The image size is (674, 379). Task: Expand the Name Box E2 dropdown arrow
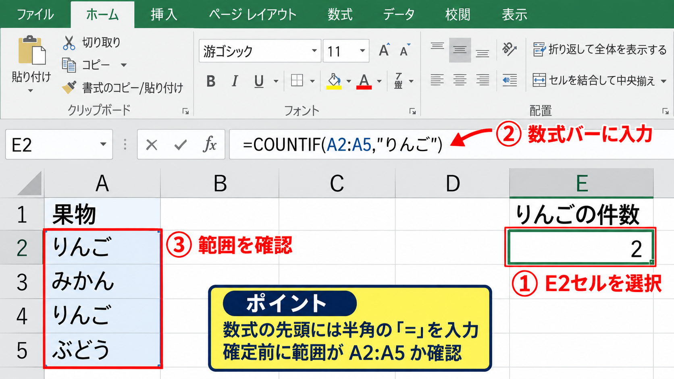click(x=103, y=144)
